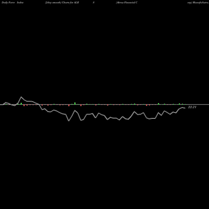Click the 'orp) MunafaSutra' text at top right
Image resolution: width=209 pixels, height=209 pixels.
click(x=198, y=3)
